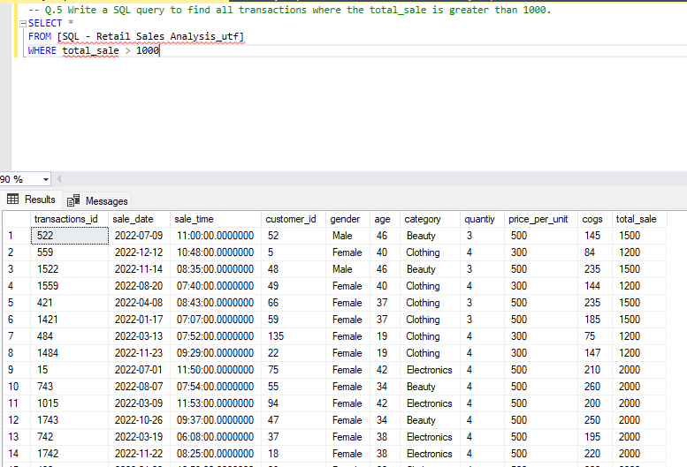Select the transactions_id column header
687x467 pixels.
point(69,219)
